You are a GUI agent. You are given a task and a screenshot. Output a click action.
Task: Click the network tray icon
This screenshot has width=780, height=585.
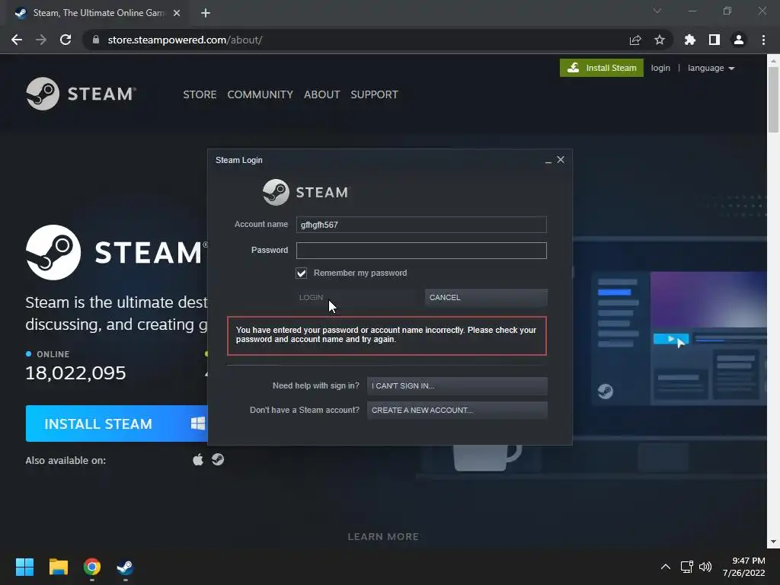click(x=686, y=567)
